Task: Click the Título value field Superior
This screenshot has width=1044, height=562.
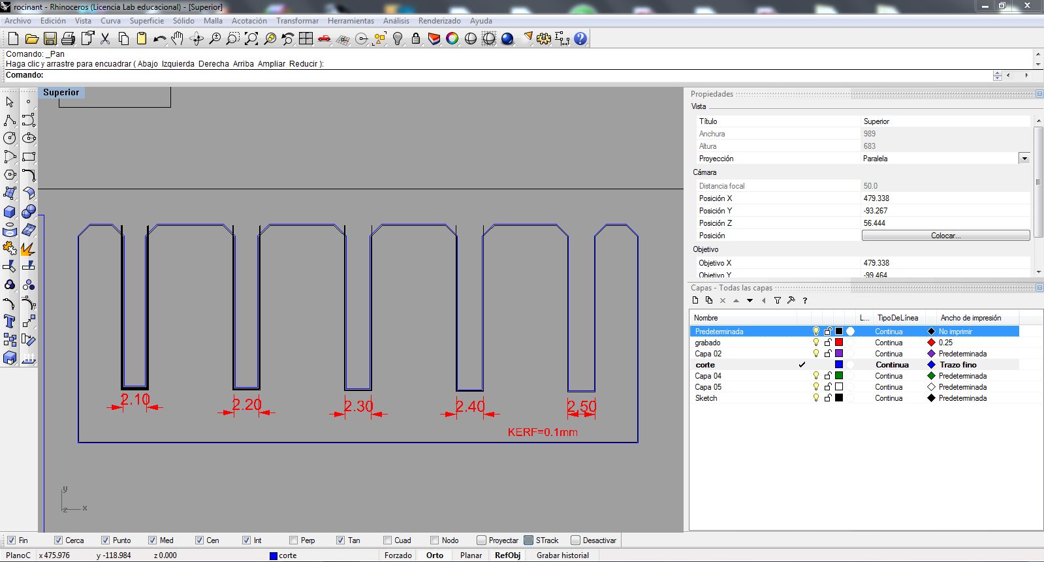Action: (x=945, y=121)
